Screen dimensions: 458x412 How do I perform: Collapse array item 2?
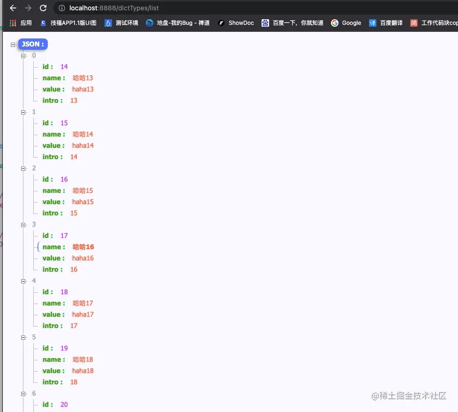tap(23, 168)
